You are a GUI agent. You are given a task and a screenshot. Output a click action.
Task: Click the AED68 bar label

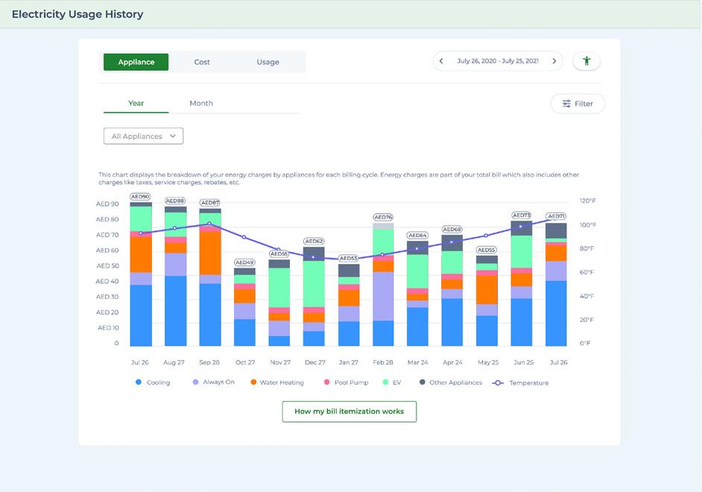(x=452, y=229)
